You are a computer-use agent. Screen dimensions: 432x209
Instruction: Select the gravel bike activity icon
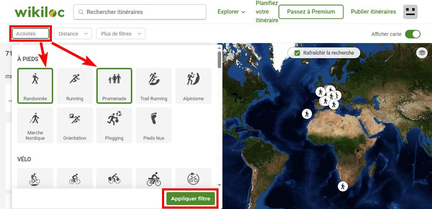154,179
